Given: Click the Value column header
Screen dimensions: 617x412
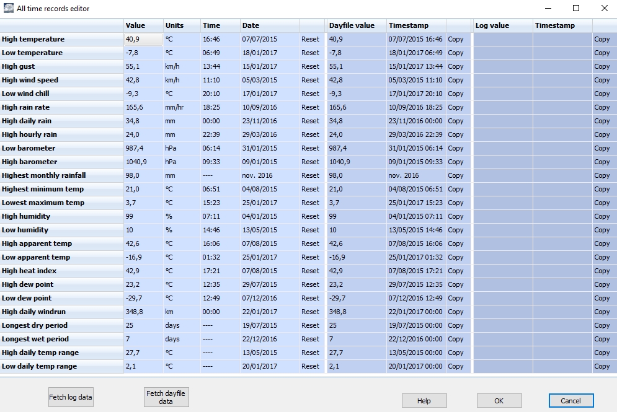Looking at the screenshot, I should (x=143, y=25).
